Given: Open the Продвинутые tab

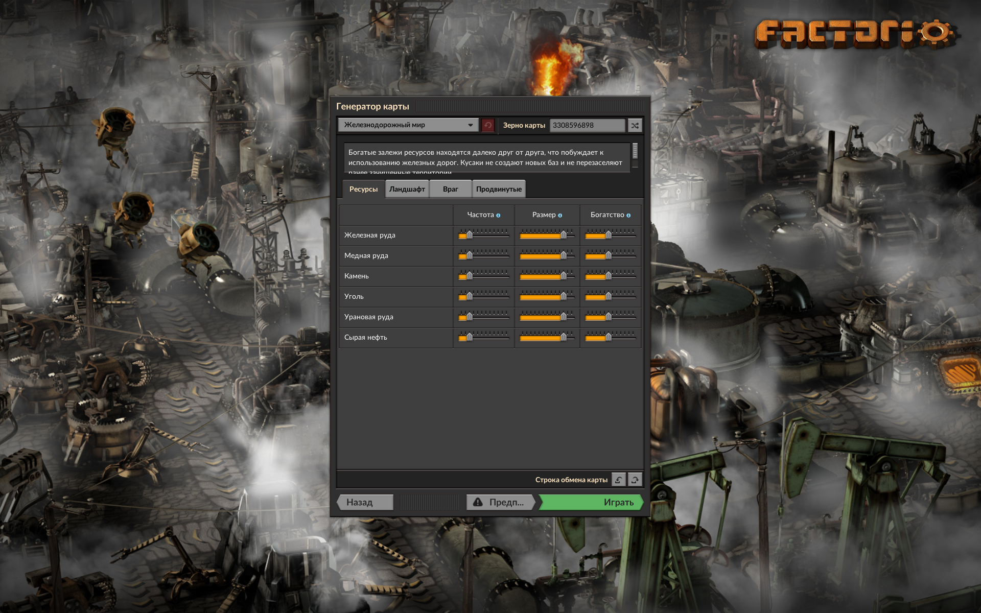Looking at the screenshot, I should click(x=499, y=189).
